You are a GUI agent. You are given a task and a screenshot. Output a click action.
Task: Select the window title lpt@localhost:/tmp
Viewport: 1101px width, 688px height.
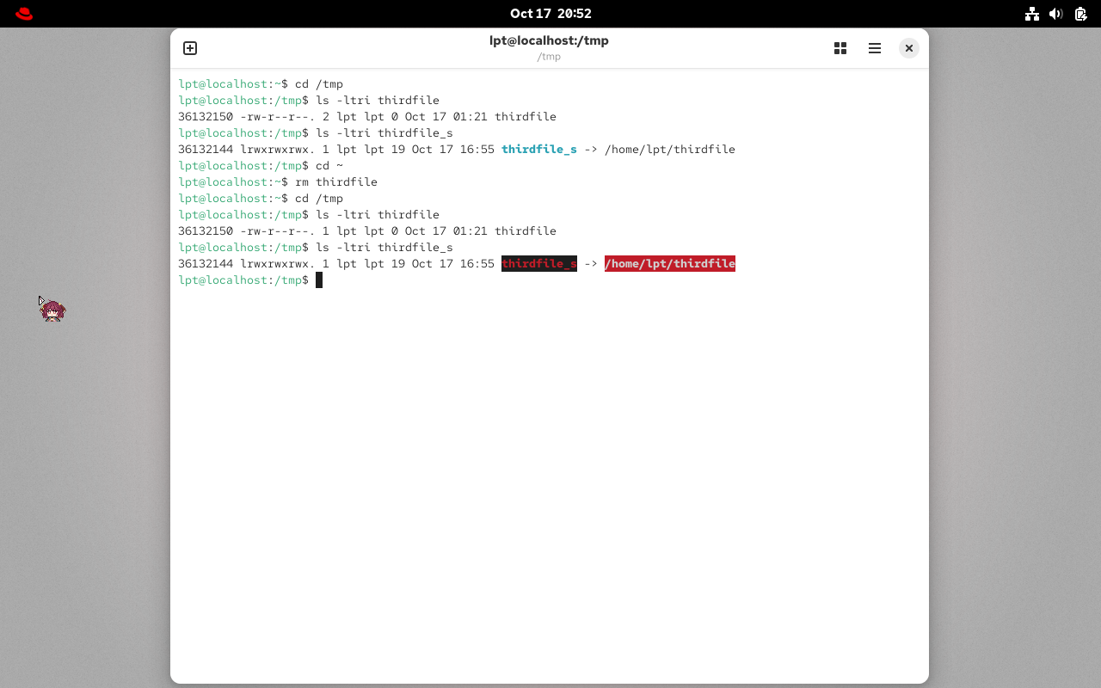coord(549,40)
